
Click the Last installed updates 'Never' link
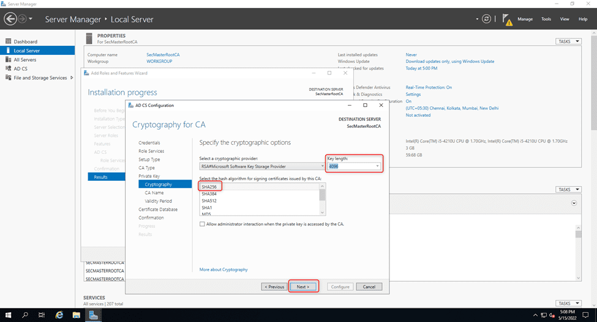(411, 54)
